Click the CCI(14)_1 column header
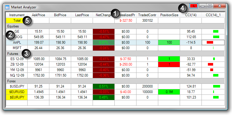 (213, 15)
